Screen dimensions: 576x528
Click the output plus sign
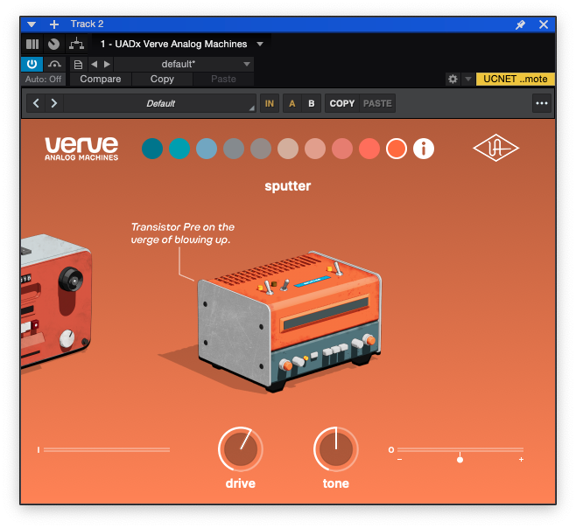[521, 460]
